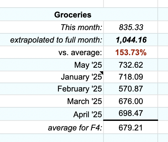Click the 570.87 value for February
The image size is (168, 142).
pyautogui.click(x=131, y=89)
